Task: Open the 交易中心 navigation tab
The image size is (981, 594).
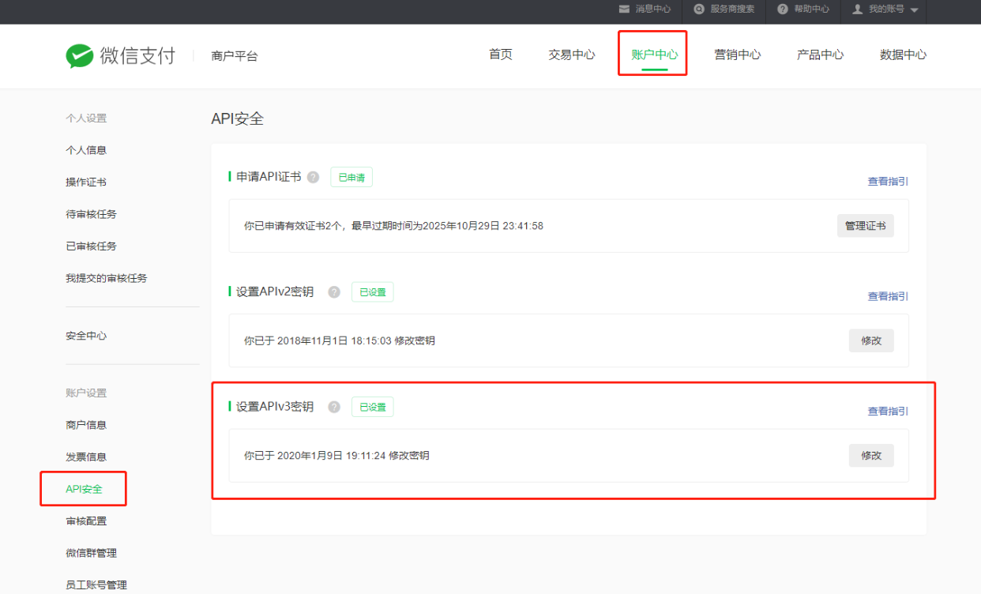Action: [572, 55]
